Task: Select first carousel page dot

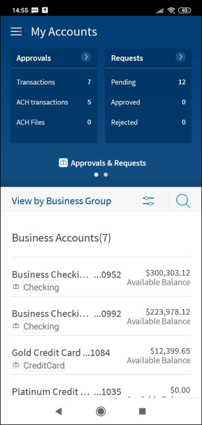Action: tap(96, 175)
